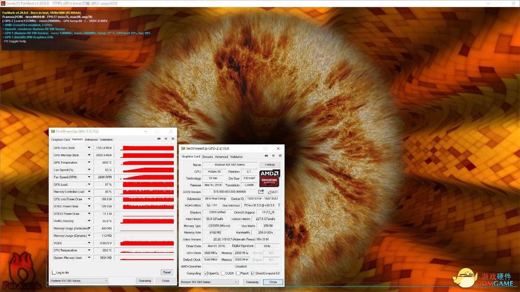Screen dimensions: 520x292
Task: Open the Validation tab above the Lookup button
Action: coord(236,157)
